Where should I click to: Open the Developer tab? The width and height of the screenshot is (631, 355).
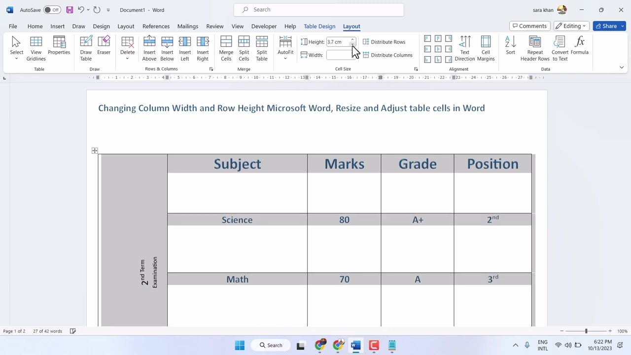tap(264, 26)
